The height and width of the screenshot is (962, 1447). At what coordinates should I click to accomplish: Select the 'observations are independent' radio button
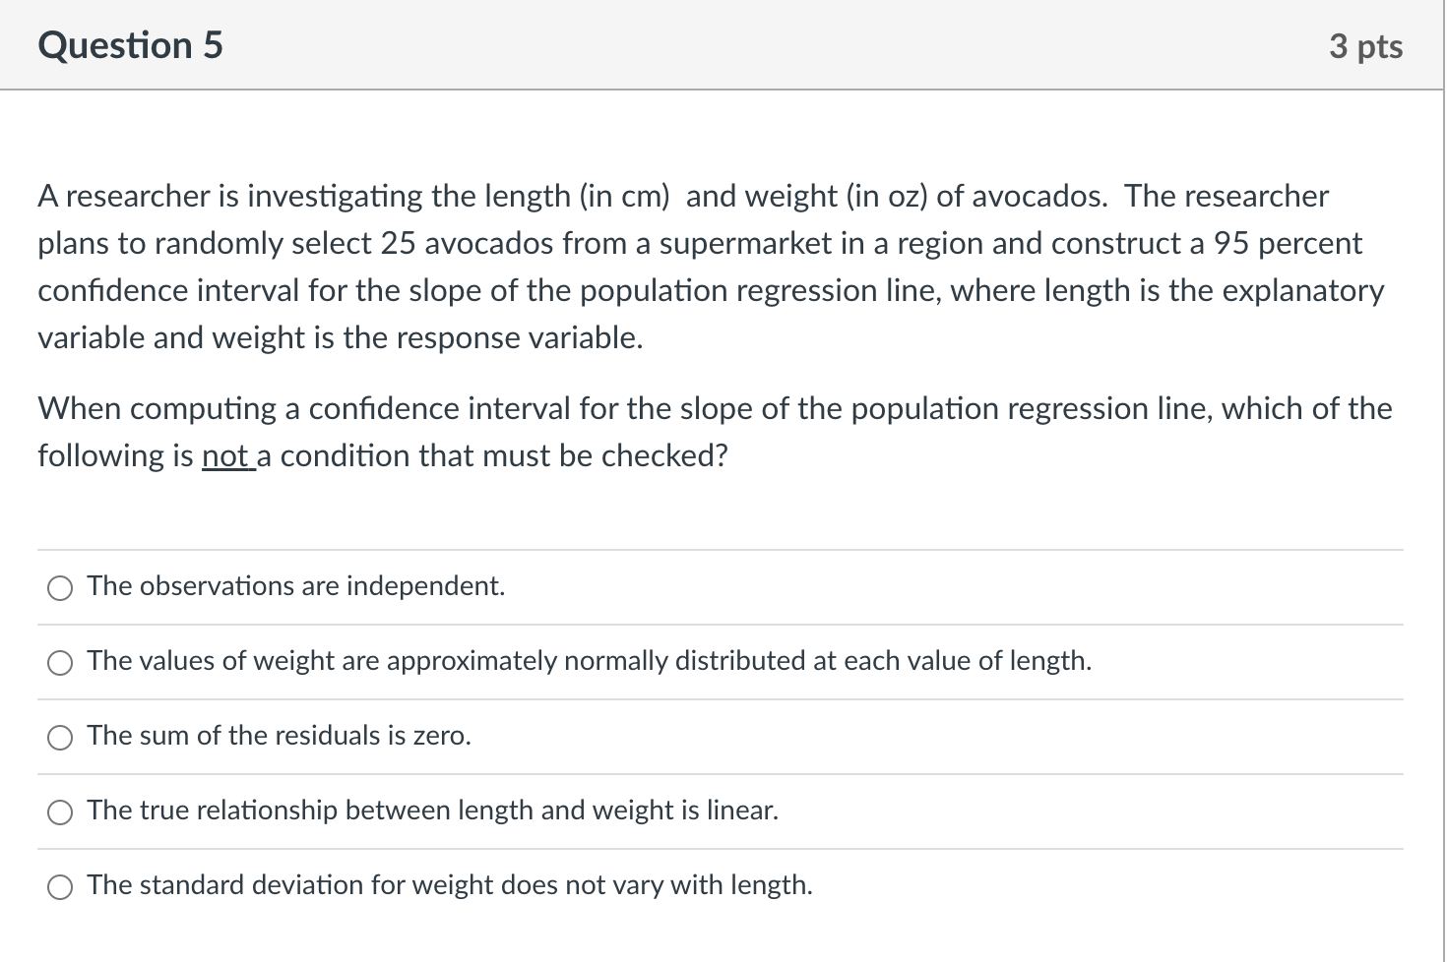click(60, 588)
